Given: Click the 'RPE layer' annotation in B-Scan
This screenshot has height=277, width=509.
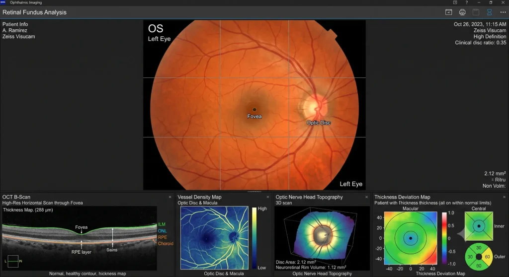Looking at the screenshot, I should [x=81, y=252].
